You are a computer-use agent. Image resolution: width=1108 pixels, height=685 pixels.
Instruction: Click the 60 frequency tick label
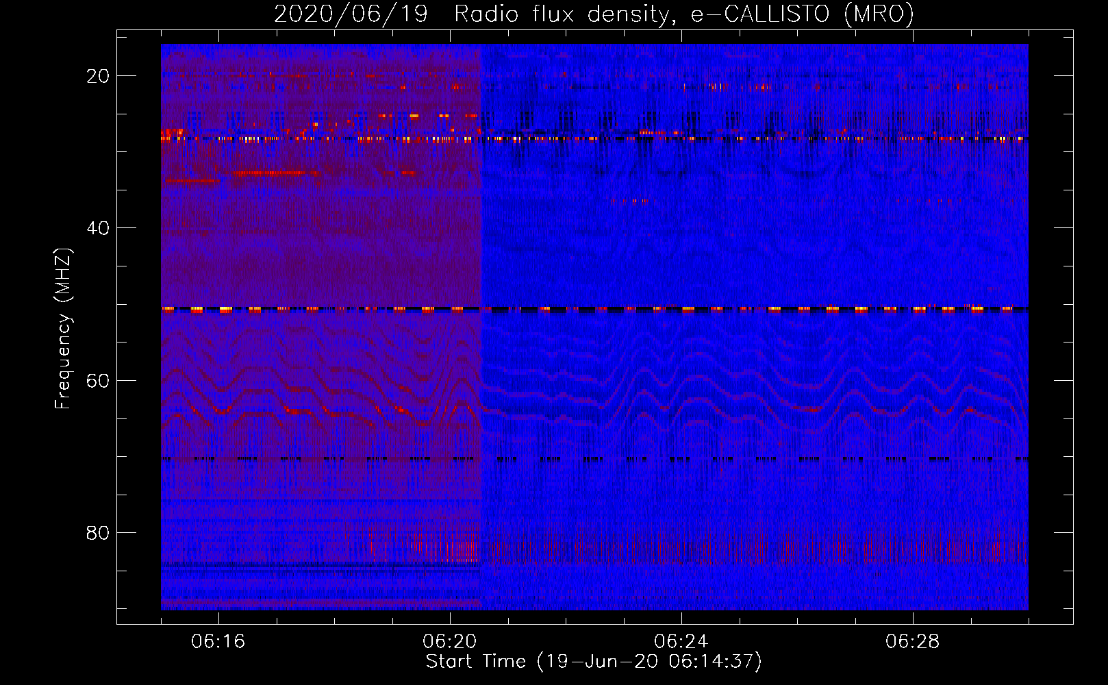(98, 381)
